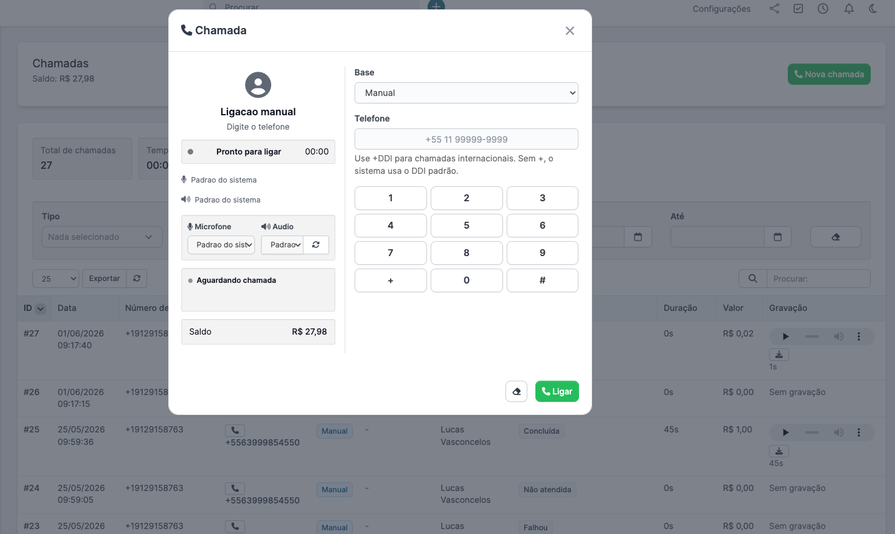Open the Base dropdown set to Manual
895x534 pixels.
(x=466, y=93)
